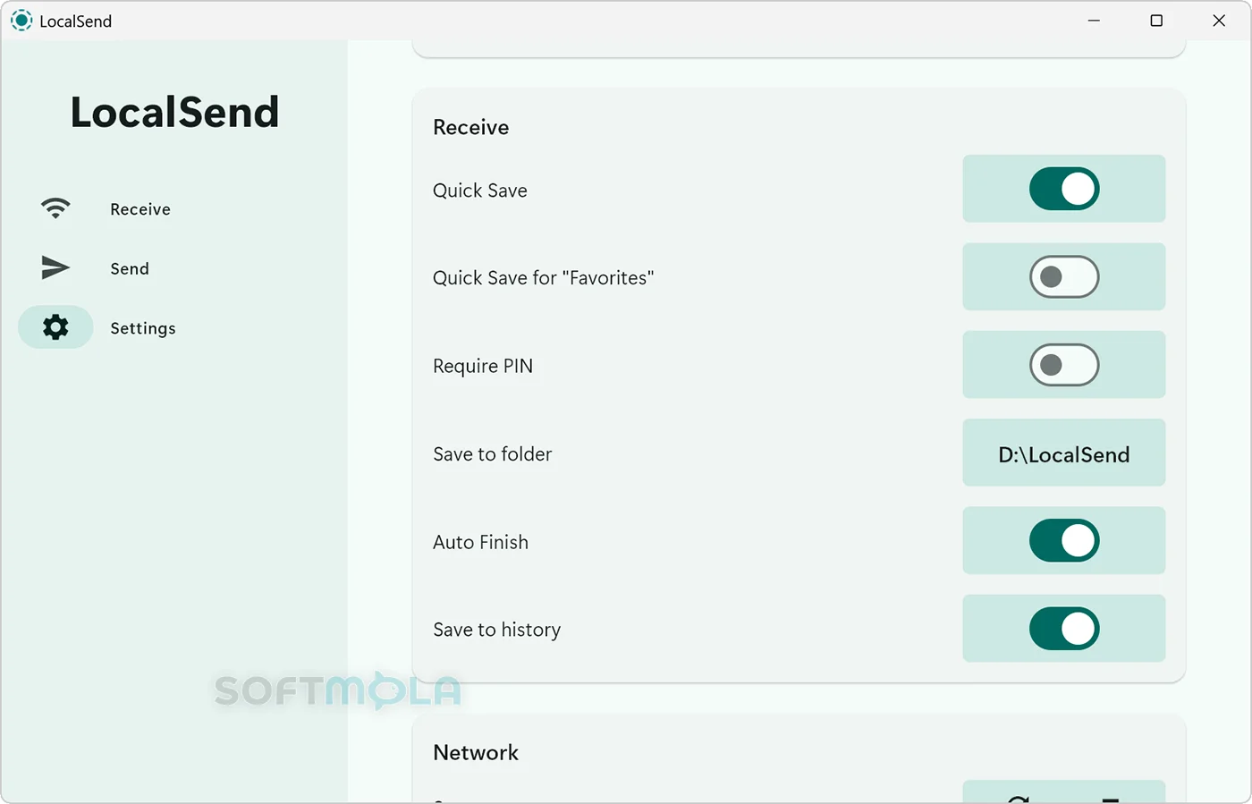The height and width of the screenshot is (804, 1252).
Task: Click the "Quick Save" setting label
Action: click(x=480, y=190)
